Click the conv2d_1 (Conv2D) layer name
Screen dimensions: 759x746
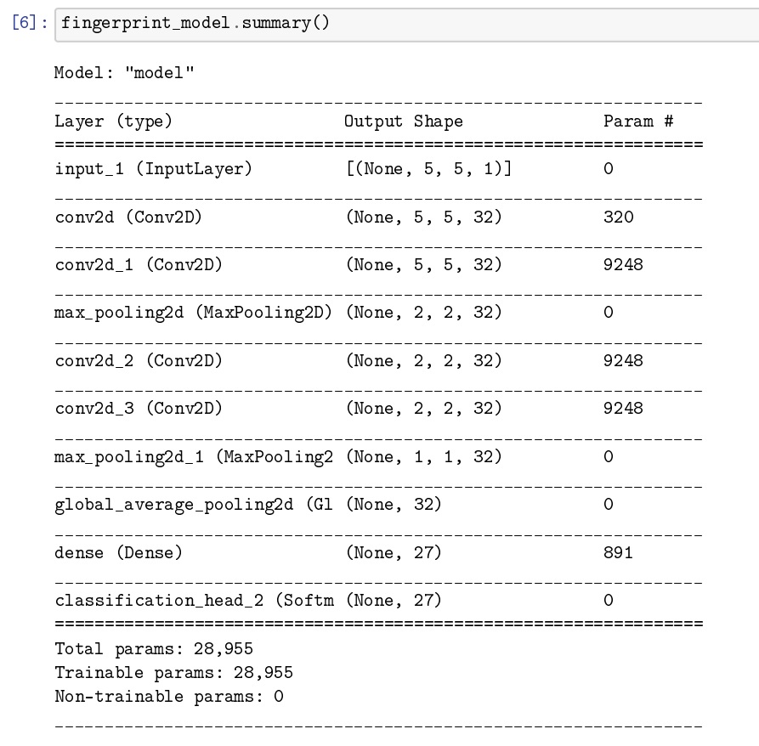(139, 265)
